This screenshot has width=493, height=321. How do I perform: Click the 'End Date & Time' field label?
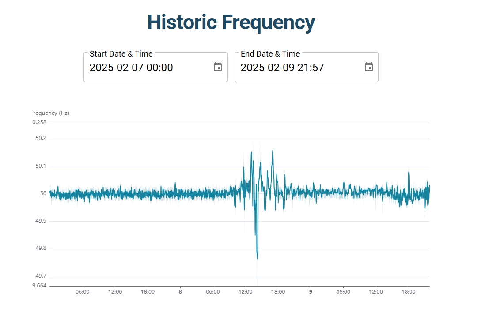(x=270, y=54)
